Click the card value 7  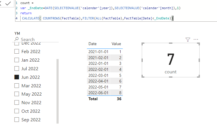[x=171, y=59]
